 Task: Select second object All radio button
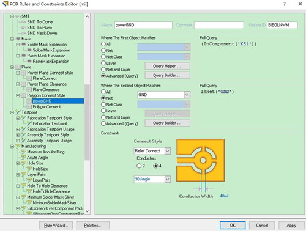(x=103, y=92)
